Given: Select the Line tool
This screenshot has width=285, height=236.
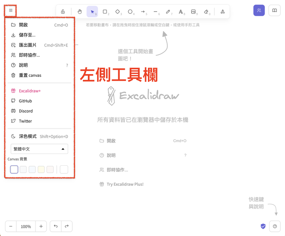Looking at the screenshot, I should 156,12.
